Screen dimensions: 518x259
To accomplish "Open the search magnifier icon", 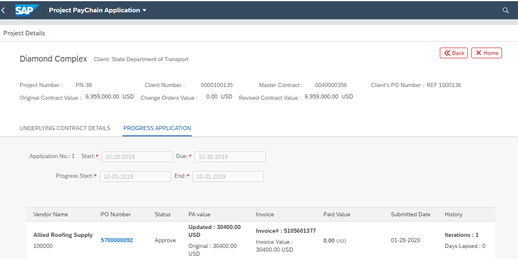I will (506, 10).
